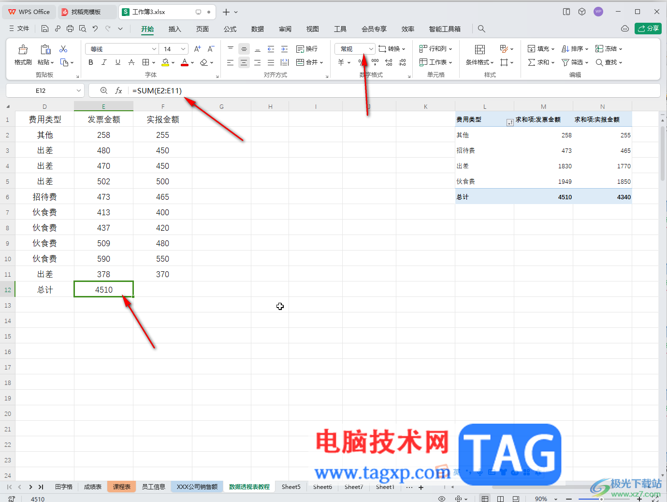This screenshot has height=502, width=667.
Task: Switch to the 员工信息 sheet tab
Action: coord(154,487)
